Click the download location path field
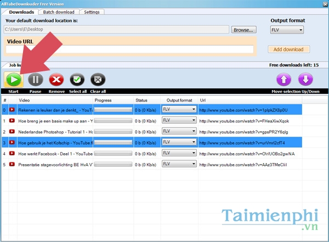The width and height of the screenshot is (329, 242). pyautogui.click(x=116, y=30)
